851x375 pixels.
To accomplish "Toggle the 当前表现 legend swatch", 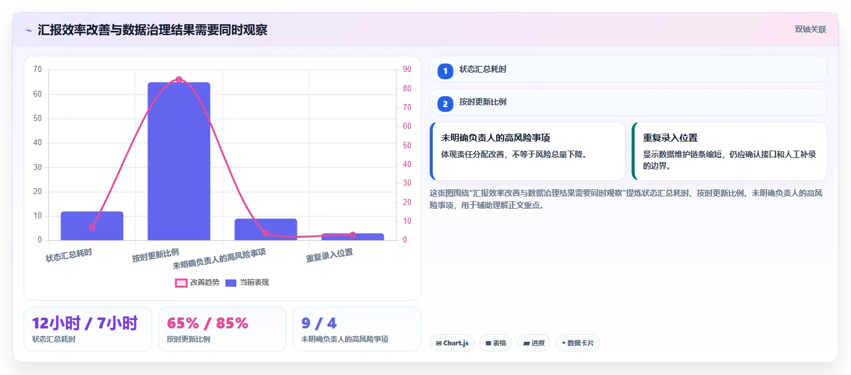I will pos(231,282).
